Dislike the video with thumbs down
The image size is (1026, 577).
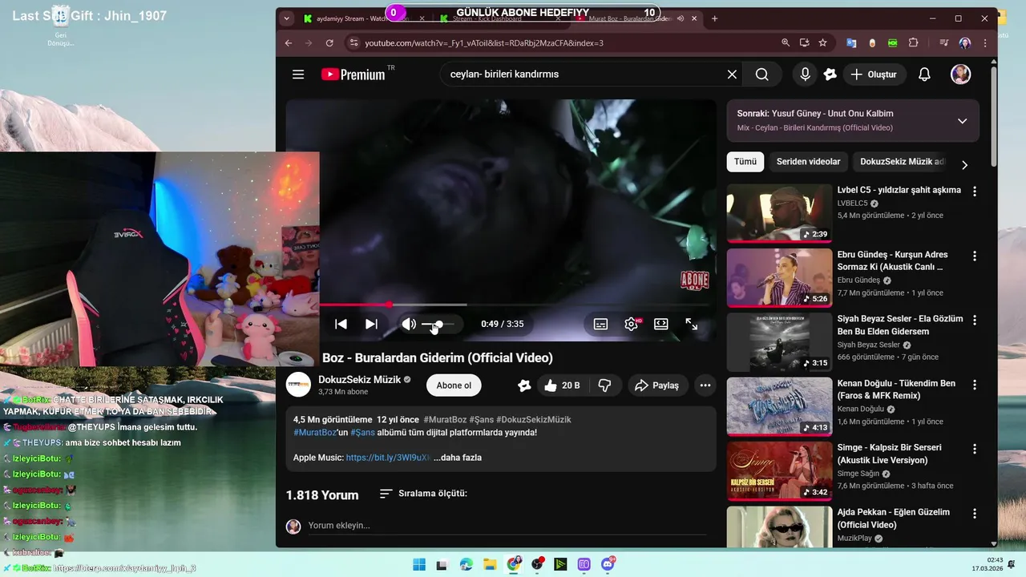(x=605, y=385)
